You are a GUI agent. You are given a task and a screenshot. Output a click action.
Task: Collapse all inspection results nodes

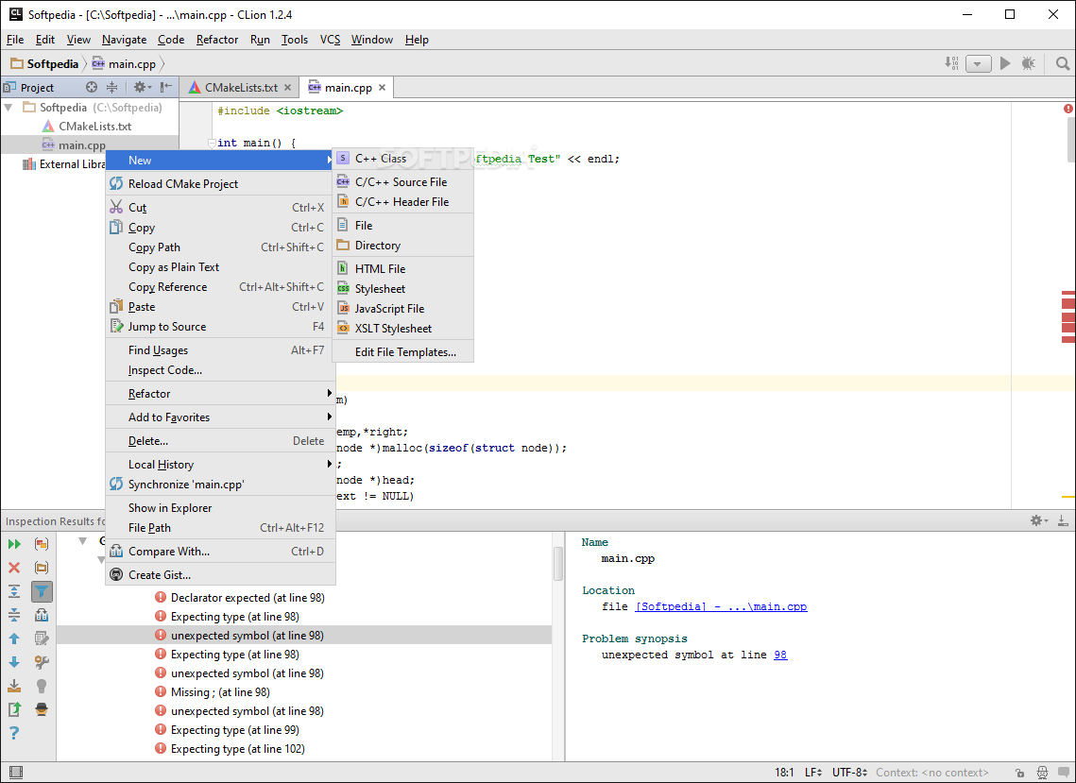14,615
